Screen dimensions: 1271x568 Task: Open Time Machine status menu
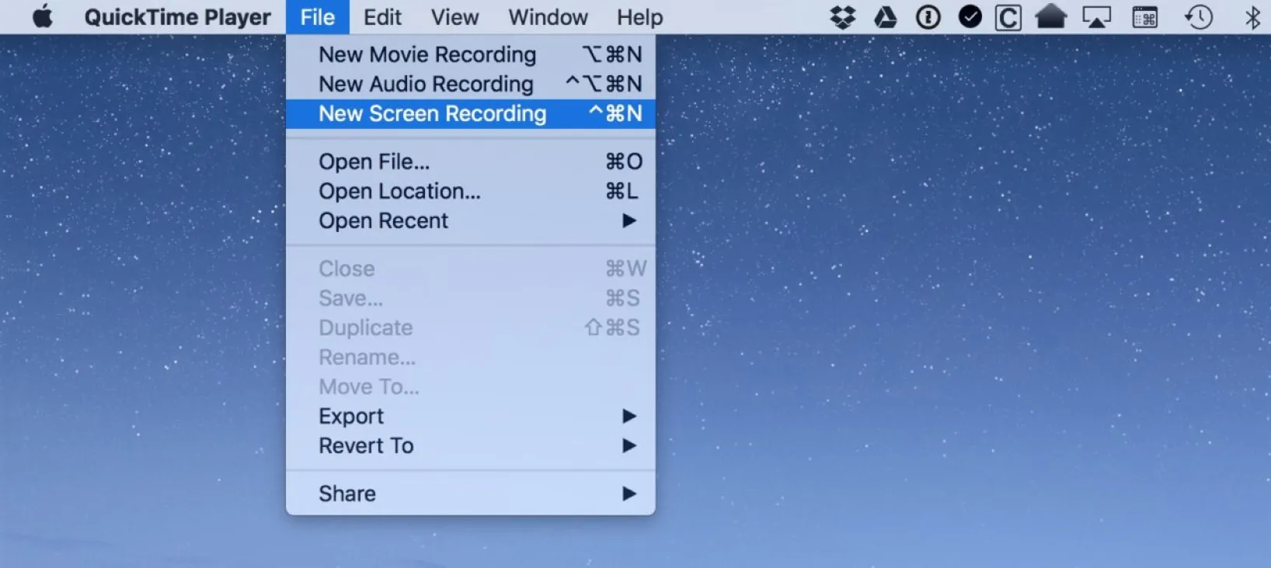click(x=1198, y=17)
